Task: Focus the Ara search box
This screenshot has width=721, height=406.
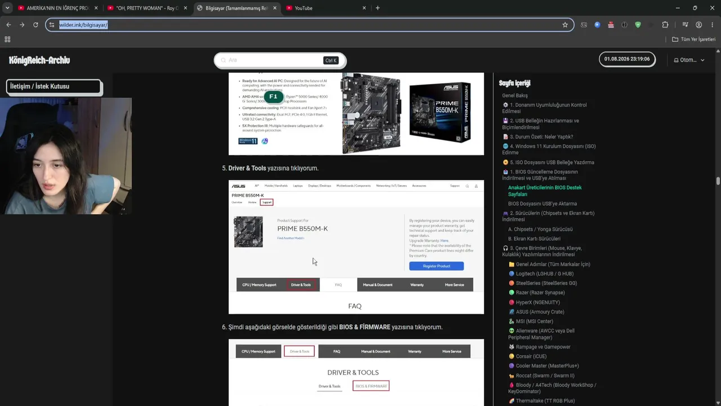Action: 279,60
